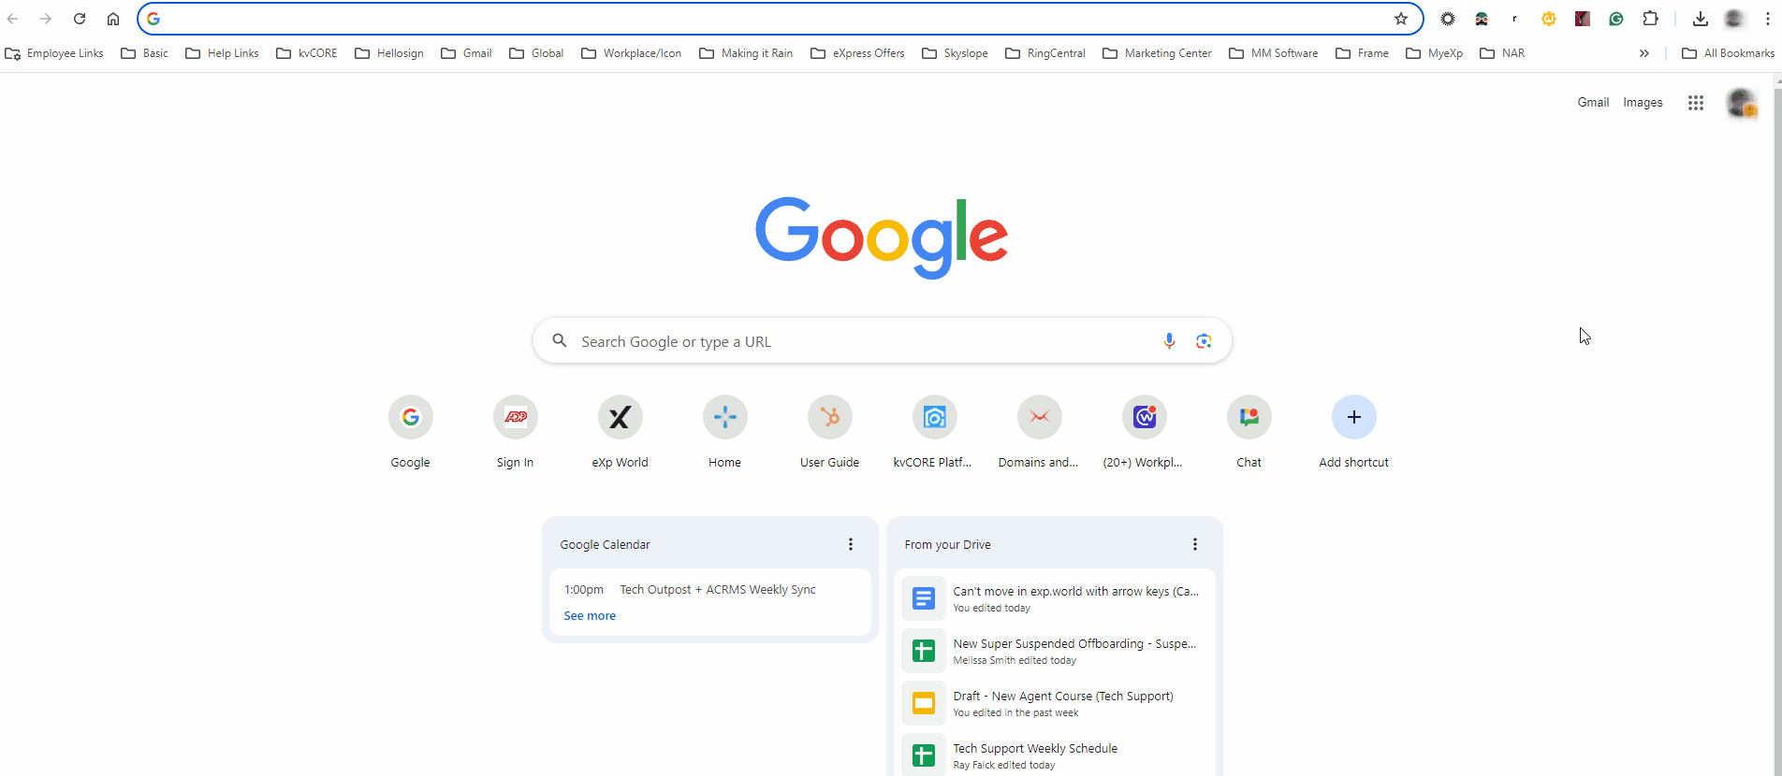Screen dimensions: 1782x776
Task: Open the Gmail link at top right
Action: [1593, 103]
